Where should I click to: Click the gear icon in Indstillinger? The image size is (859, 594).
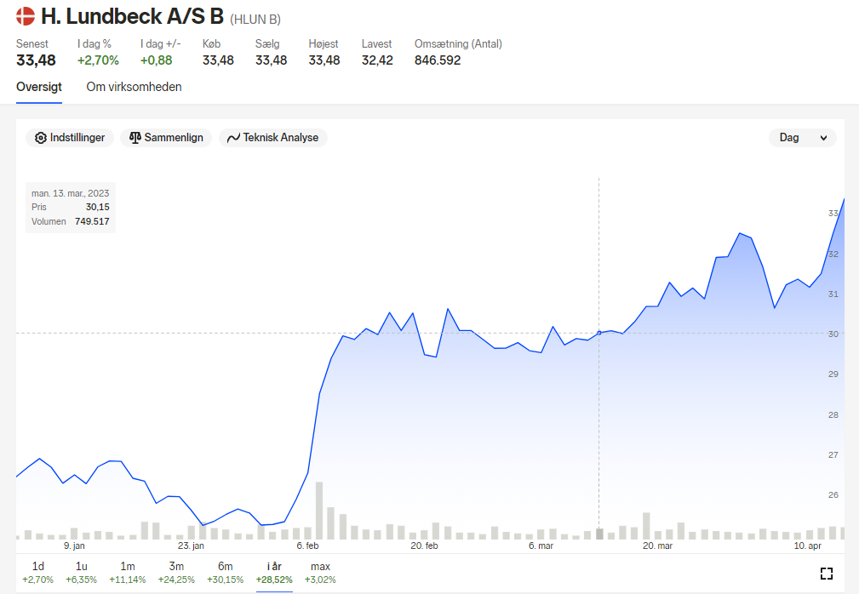41,138
